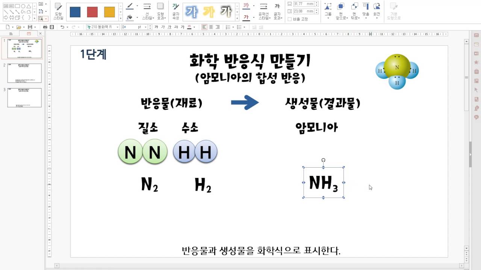Toggle the Lock Ratio (비율 고정) checkbox
Image resolution: width=481 pixels, height=270 pixels.
pyautogui.click(x=290, y=19)
